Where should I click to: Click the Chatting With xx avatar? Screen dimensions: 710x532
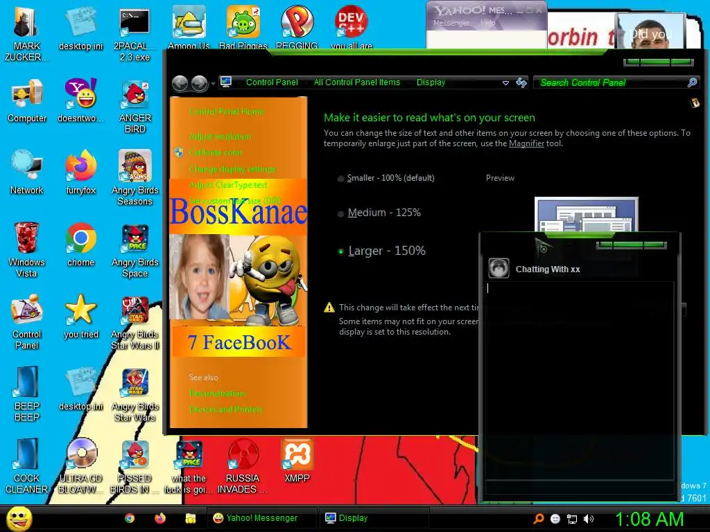coord(499,268)
